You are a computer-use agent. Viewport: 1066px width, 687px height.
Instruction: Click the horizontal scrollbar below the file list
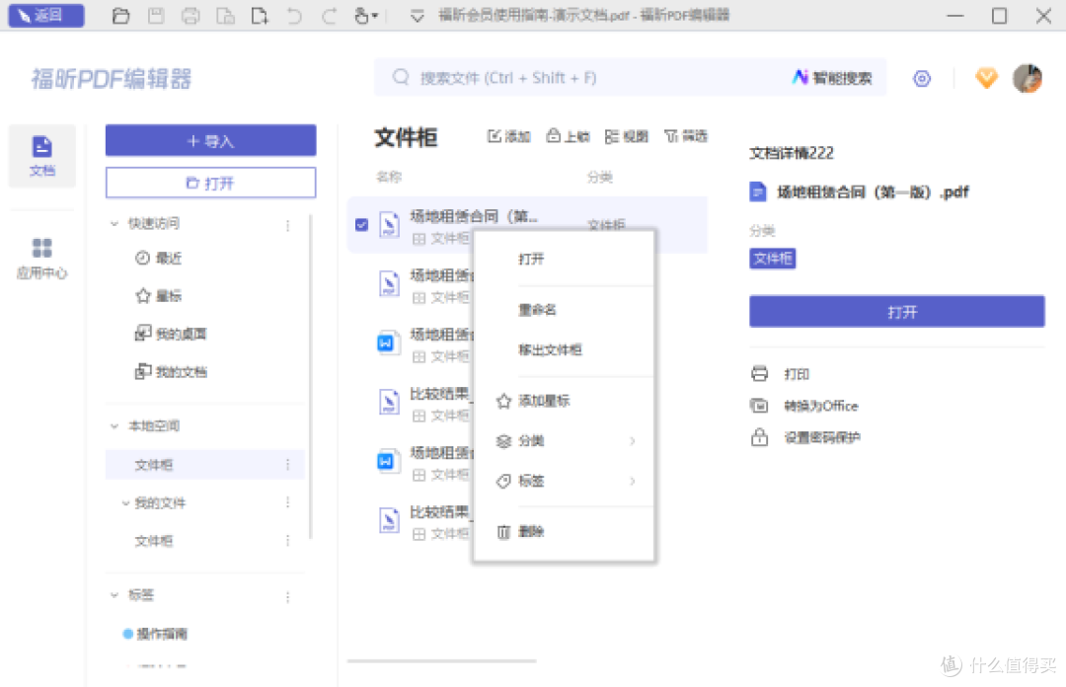point(441,660)
